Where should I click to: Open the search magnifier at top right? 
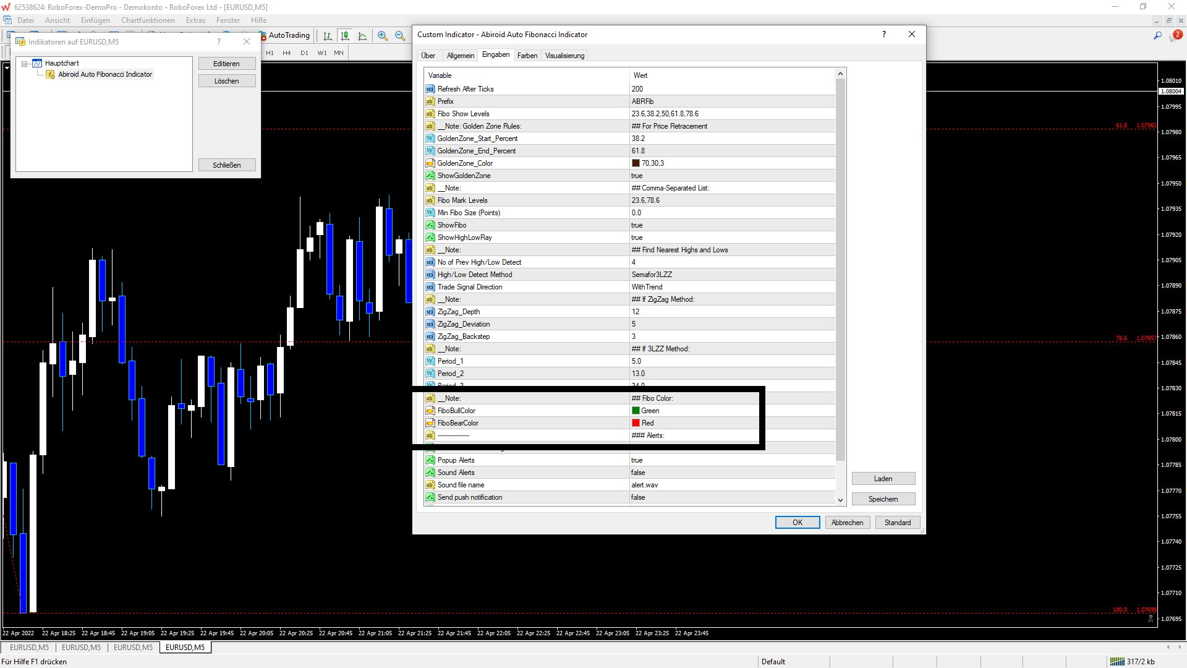coord(1157,36)
